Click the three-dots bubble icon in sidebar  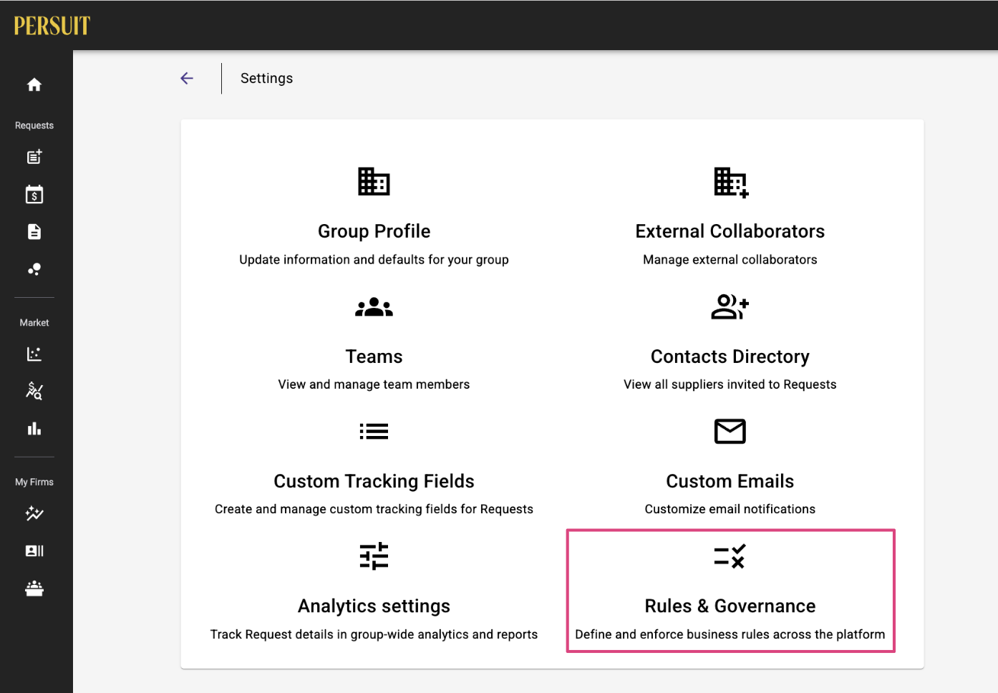(34, 269)
